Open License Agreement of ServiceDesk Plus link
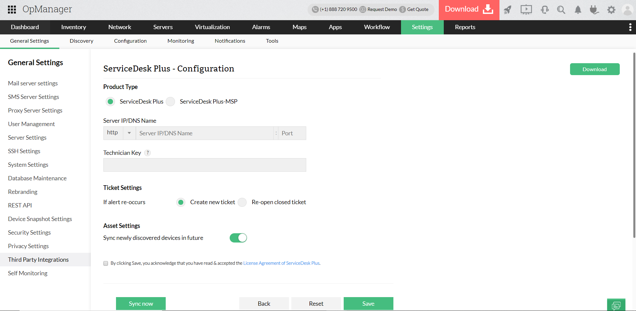 coord(281,263)
